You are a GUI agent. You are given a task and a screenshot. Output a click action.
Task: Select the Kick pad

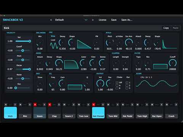click(x=10, y=113)
